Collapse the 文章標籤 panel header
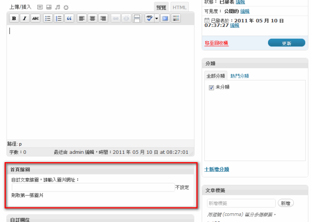Viewport: 311px width, 222px height. coord(255,191)
